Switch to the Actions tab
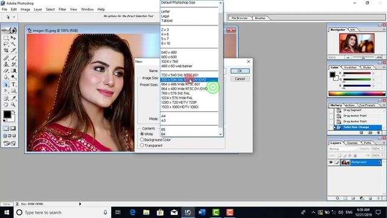This screenshot has width=387, height=218. [350, 105]
